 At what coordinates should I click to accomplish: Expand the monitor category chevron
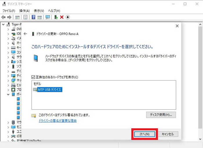pos(8,127)
